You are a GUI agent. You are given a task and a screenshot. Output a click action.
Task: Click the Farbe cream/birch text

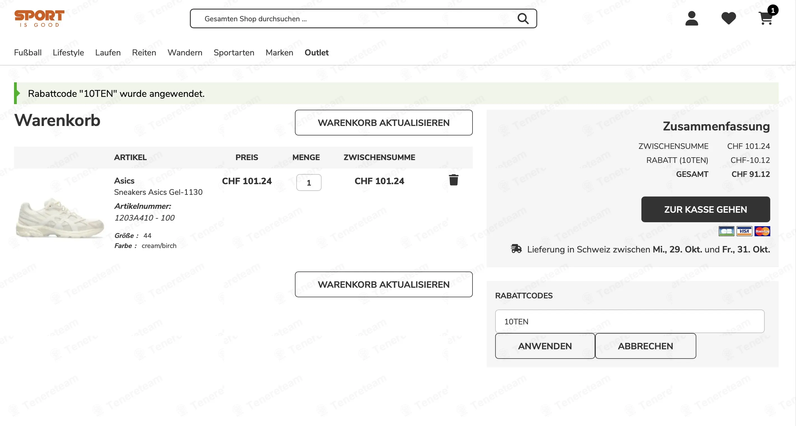click(145, 246)
